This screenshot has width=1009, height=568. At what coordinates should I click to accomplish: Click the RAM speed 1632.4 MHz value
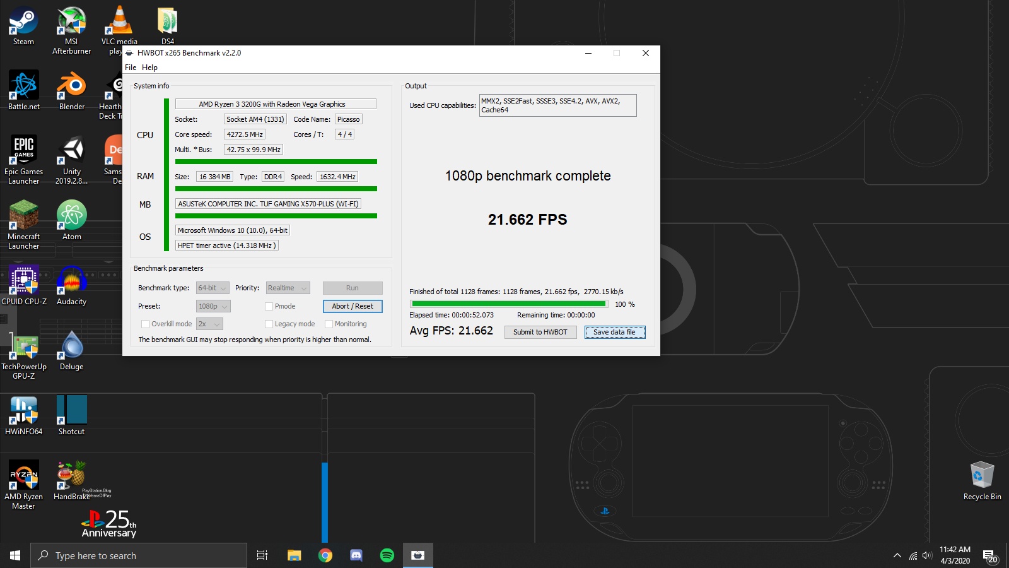tap(337, 177)
